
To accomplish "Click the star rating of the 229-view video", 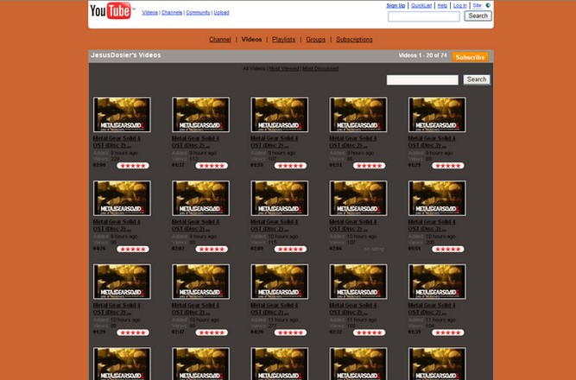I will 133,166.
